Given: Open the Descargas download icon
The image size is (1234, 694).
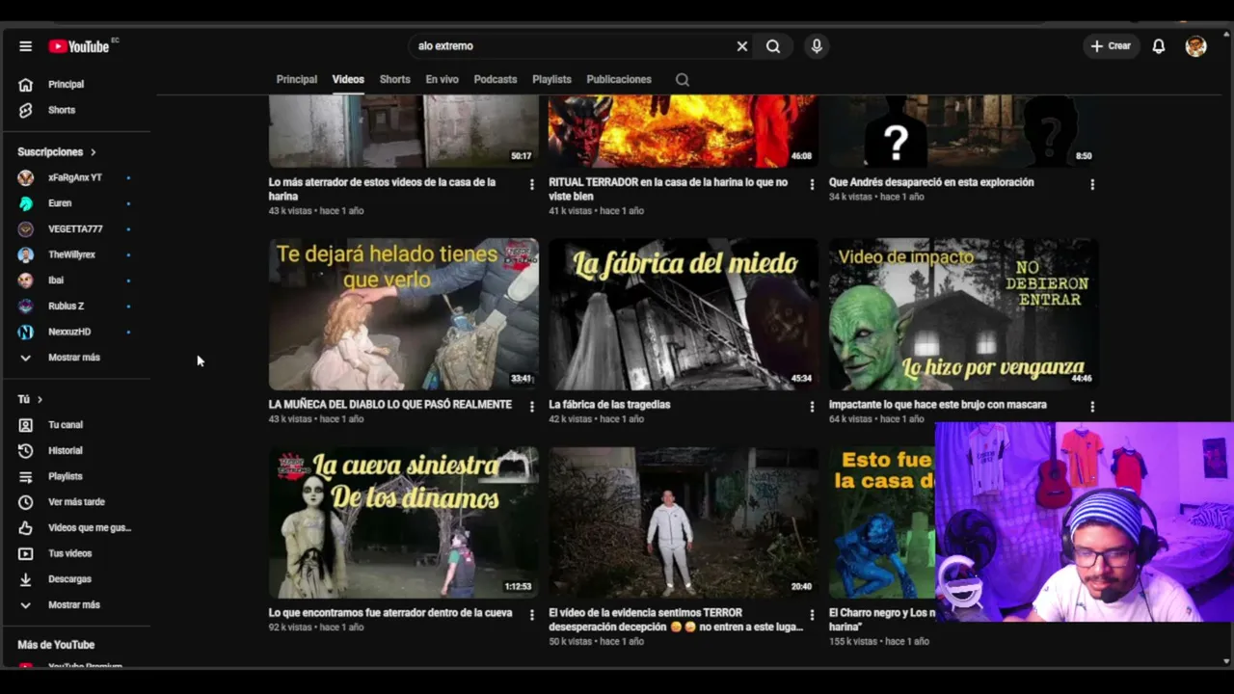Looking at the screenshot, I should (x=26, y=579).
